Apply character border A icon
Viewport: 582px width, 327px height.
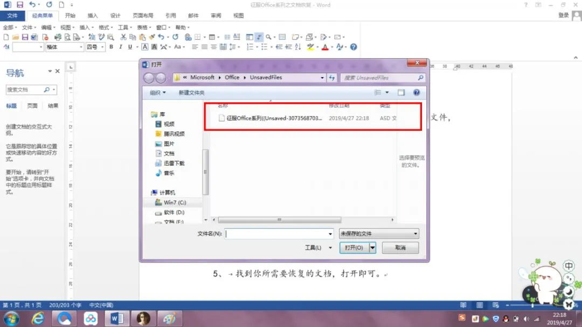(x=145, y=47)
